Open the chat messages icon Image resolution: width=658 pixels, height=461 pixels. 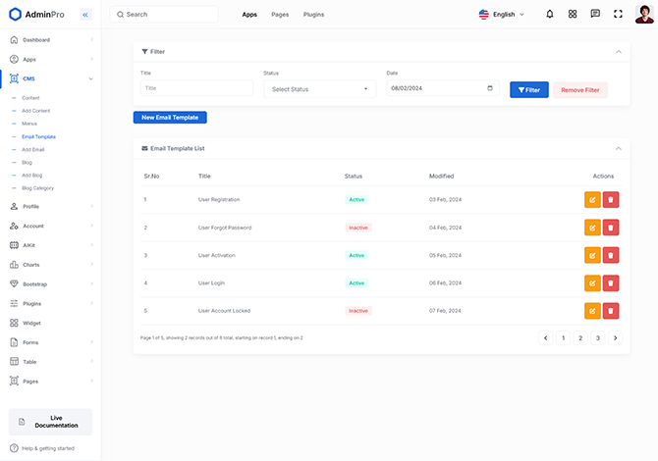(595, 14)
